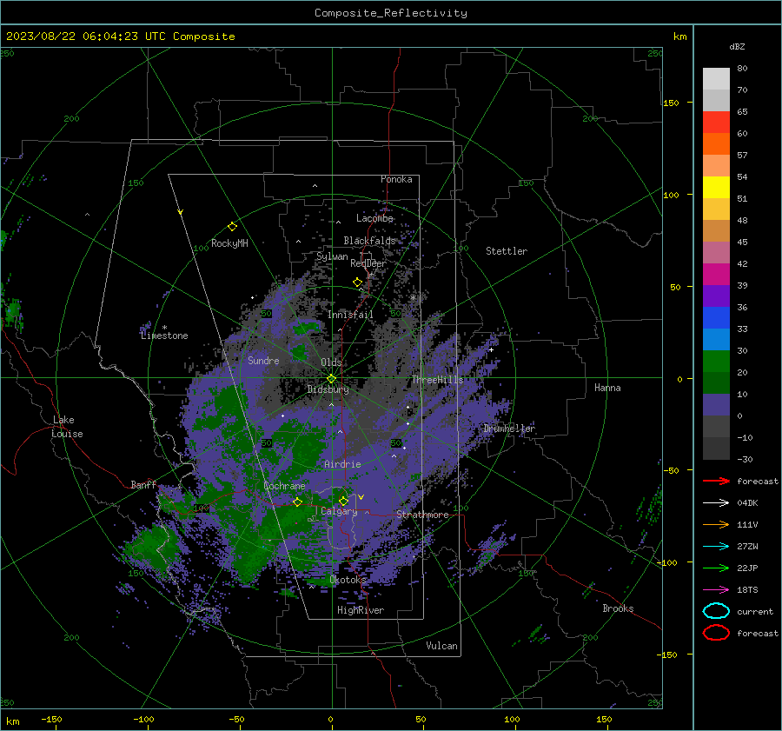Select the red 60–65 dBZ color swatch

click(x=716, y=123)
